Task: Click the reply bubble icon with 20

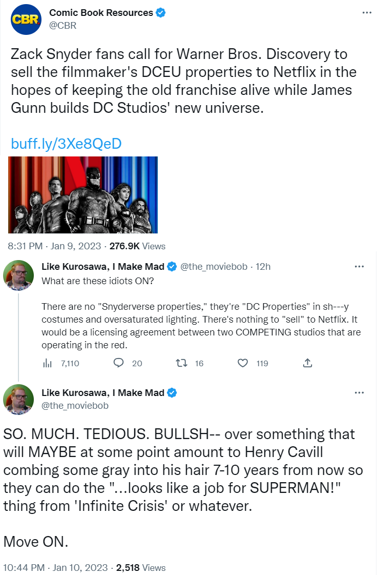Action: 119,363
